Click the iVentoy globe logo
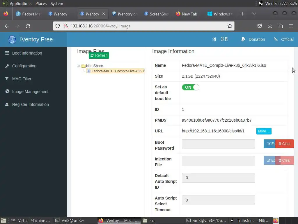The image size is (298, 224). (x=12, y=39)
